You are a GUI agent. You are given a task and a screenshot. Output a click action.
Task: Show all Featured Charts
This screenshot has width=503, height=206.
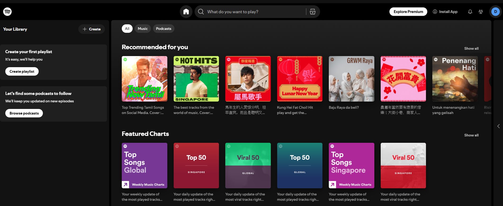tap(471, 135)
